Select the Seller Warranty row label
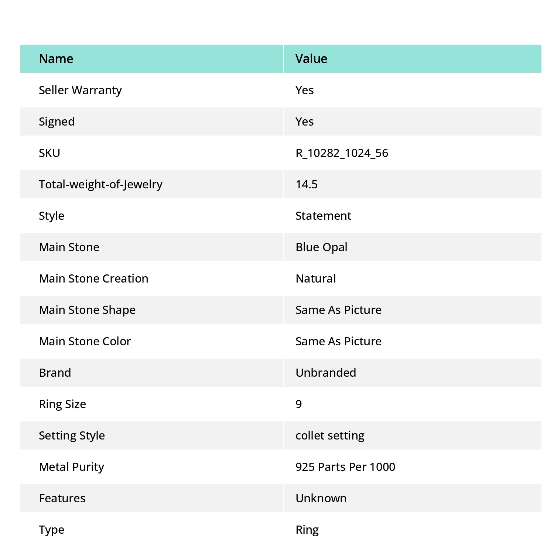 (x=80, y=90)
